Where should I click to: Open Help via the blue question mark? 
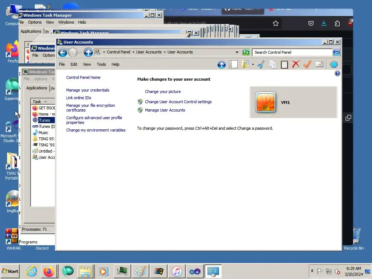337,73
